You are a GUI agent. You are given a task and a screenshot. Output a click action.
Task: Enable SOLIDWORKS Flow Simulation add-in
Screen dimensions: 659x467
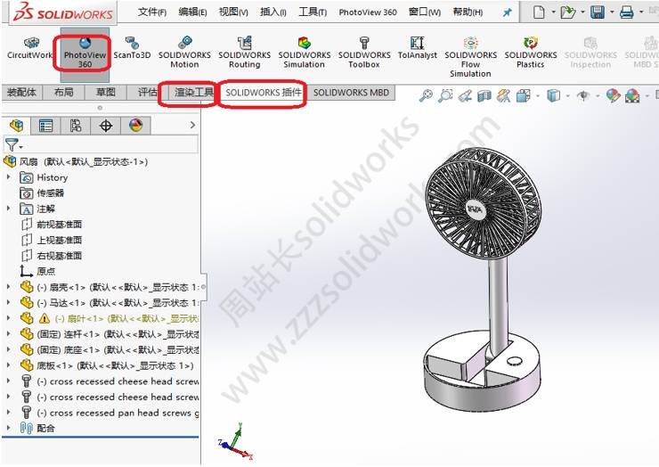(x=471, y=57)
